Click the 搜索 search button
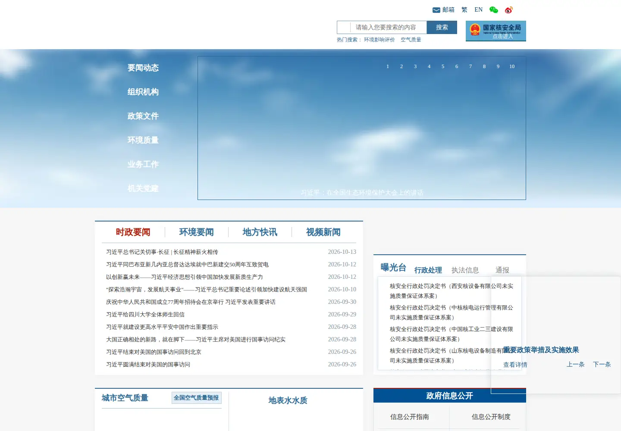The height and width of the screenshot is (431, 621). click(442, 27)
